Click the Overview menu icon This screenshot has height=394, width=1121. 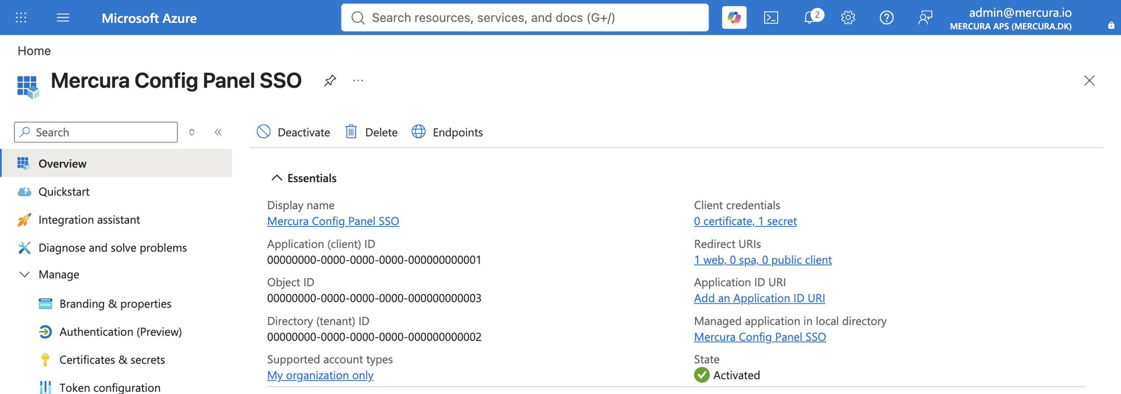(x=24, y=163)
